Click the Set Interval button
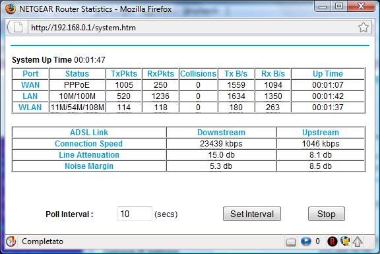 coord(252,214)
